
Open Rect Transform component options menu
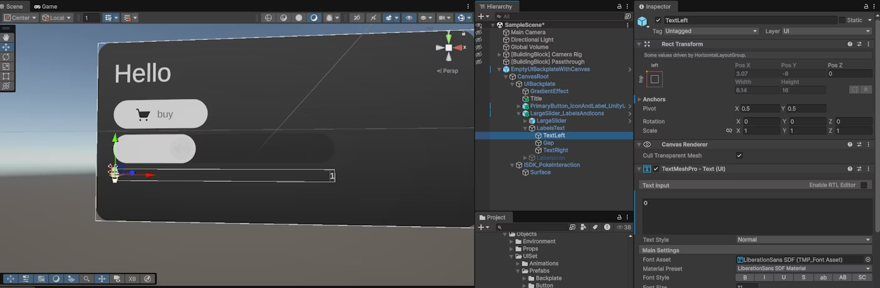[869, 45]
